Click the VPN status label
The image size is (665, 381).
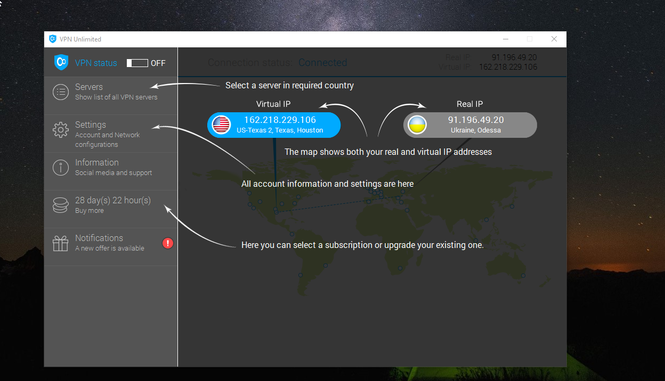click(x=96, y=63)
